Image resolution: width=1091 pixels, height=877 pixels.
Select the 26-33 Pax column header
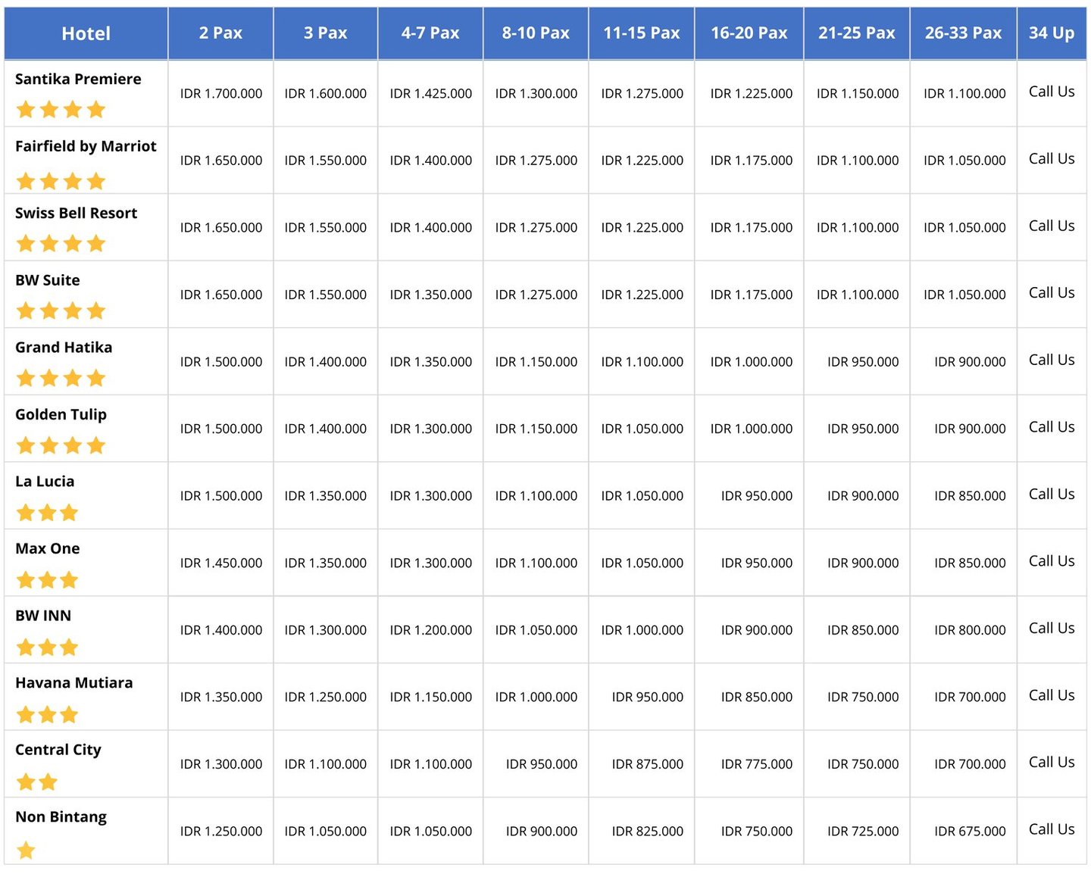click(964, 33)
